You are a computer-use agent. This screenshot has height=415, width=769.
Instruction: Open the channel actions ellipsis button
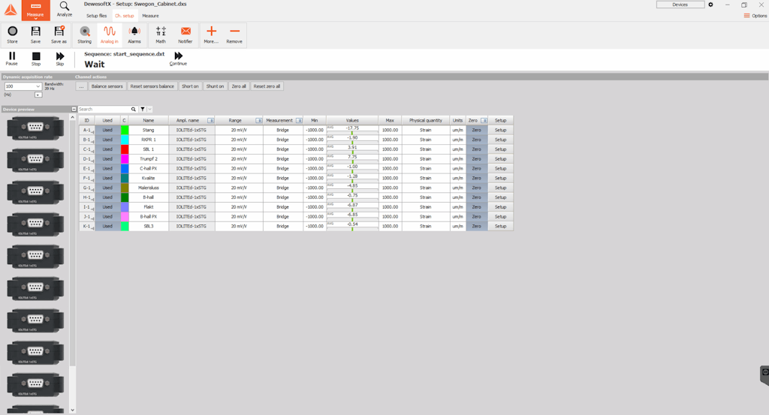coord(81,86)
